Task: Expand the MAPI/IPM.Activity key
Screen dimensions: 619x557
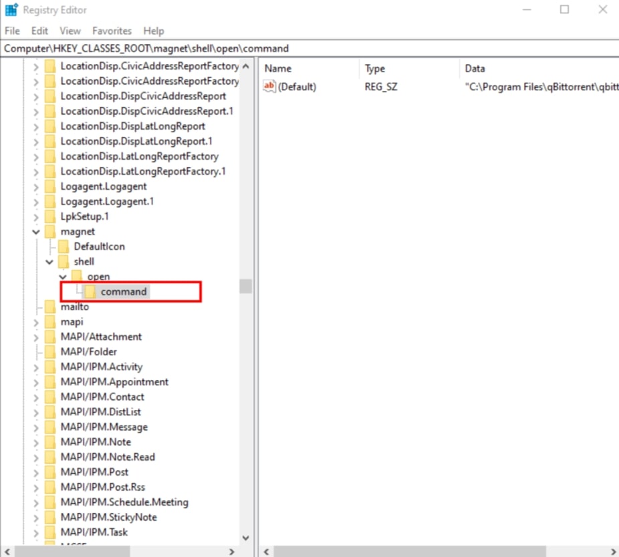Action: [x=36, y=367]
